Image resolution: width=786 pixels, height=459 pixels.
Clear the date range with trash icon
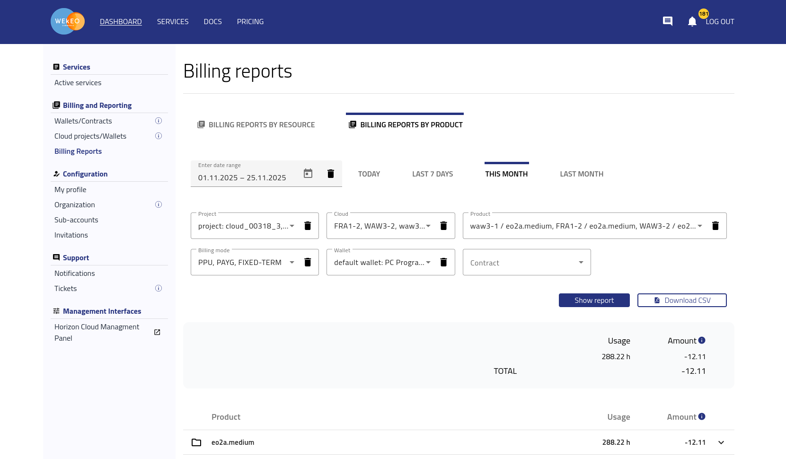tap(331, 174)
